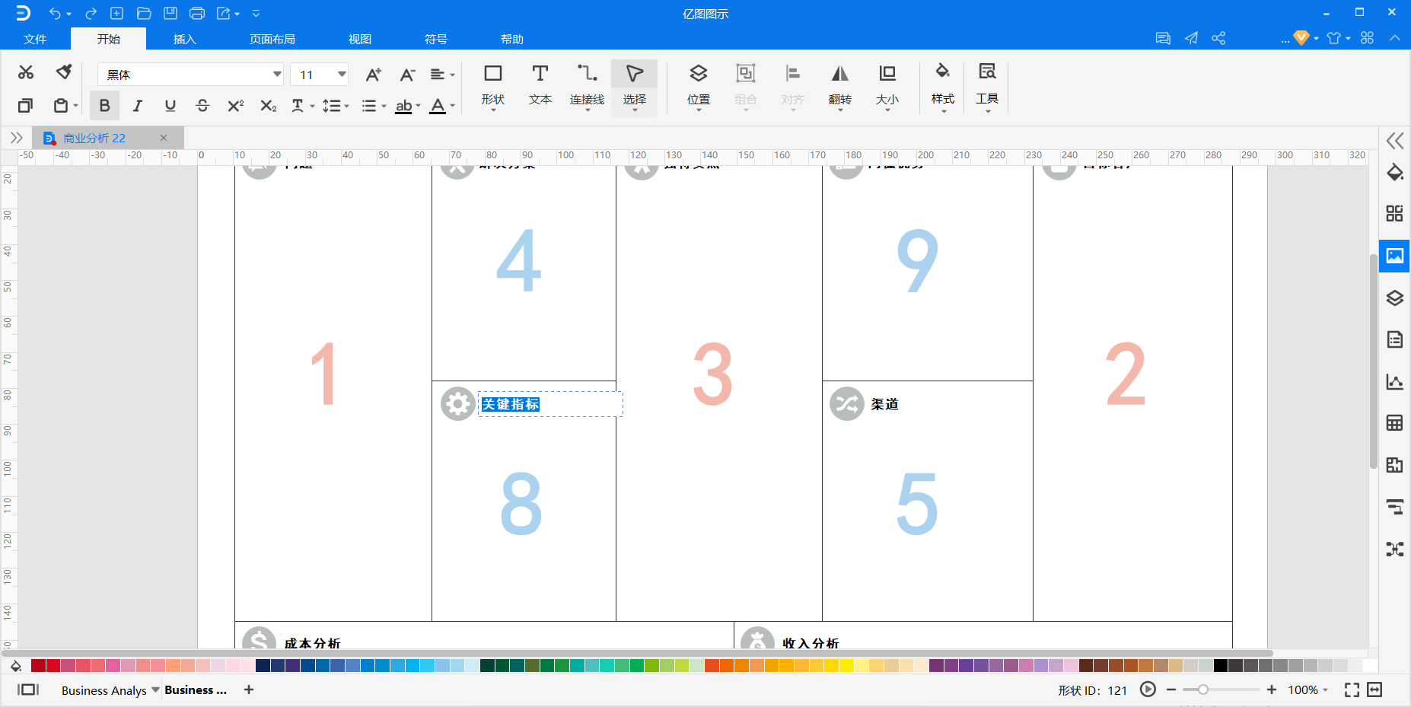This screenshot has height=707, width=1411.
Task: Click the Connector line tool
Action: pos(587,84)
